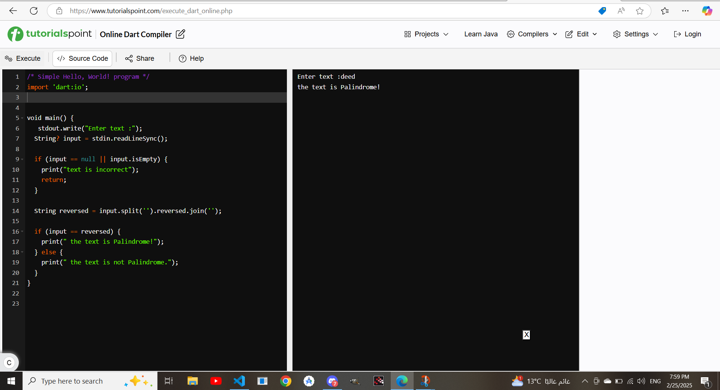Open the Help dialog
720x390 pixels.
191,58
